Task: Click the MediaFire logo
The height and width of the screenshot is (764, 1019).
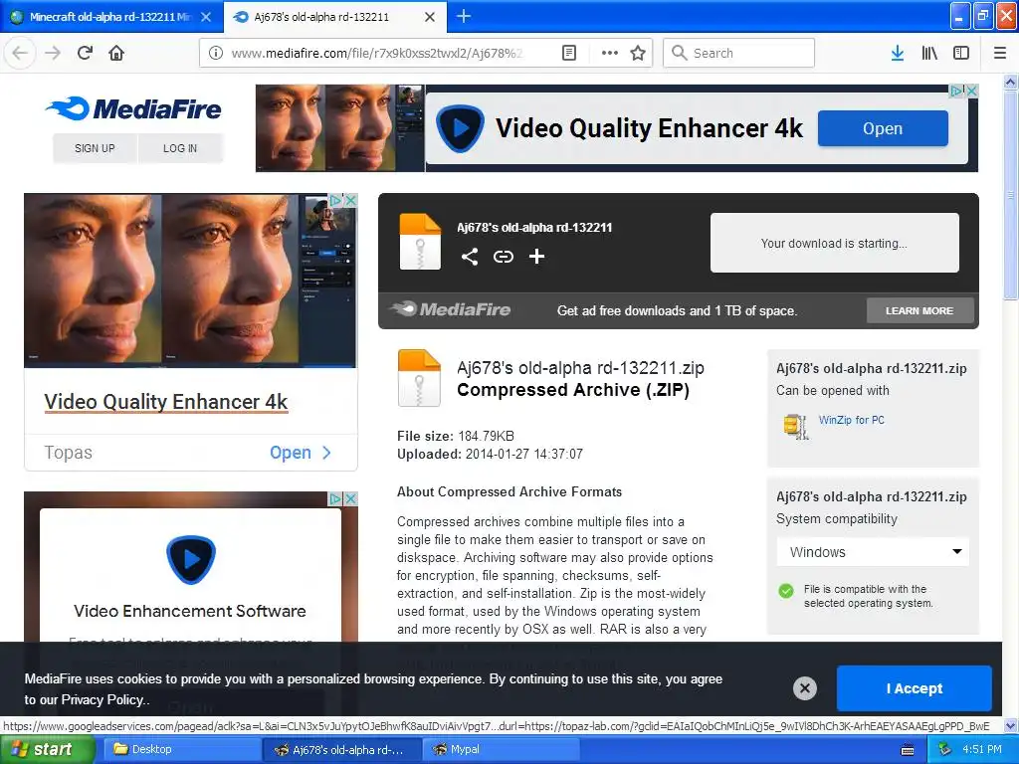Action: tap(133, 108)
